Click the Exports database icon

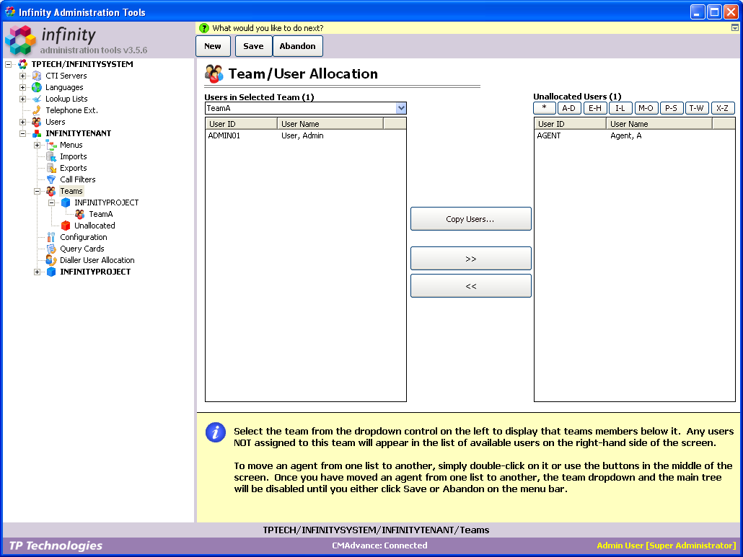(51, 168)
